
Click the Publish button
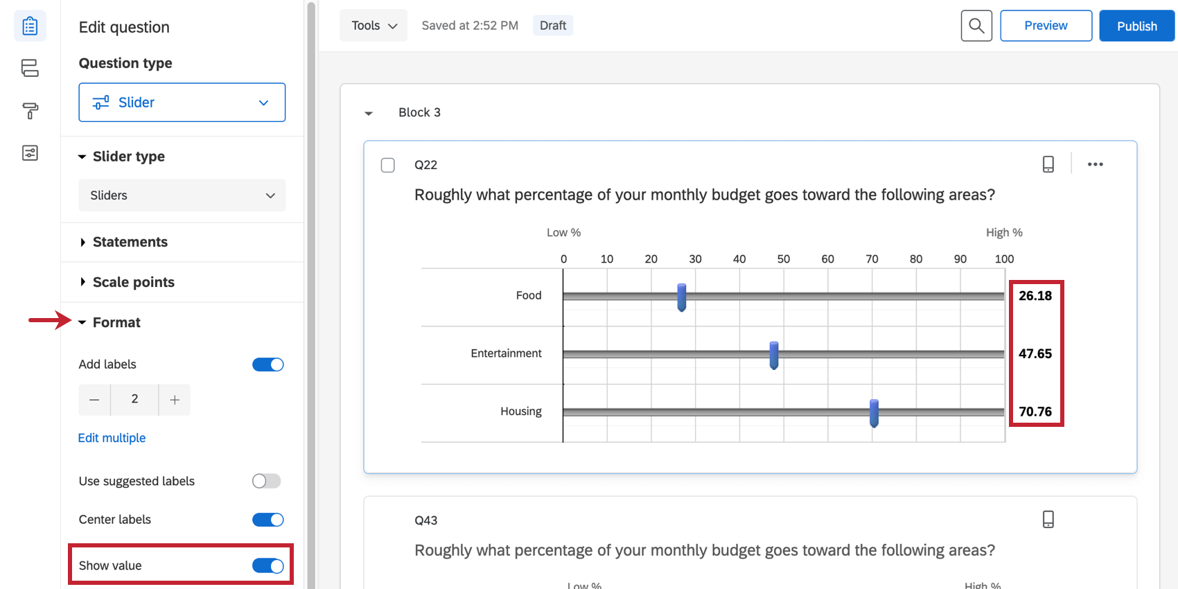(1136, 26)
